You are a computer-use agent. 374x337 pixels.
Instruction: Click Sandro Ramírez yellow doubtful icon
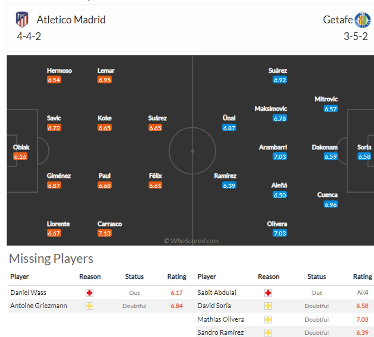coord(268,333)
